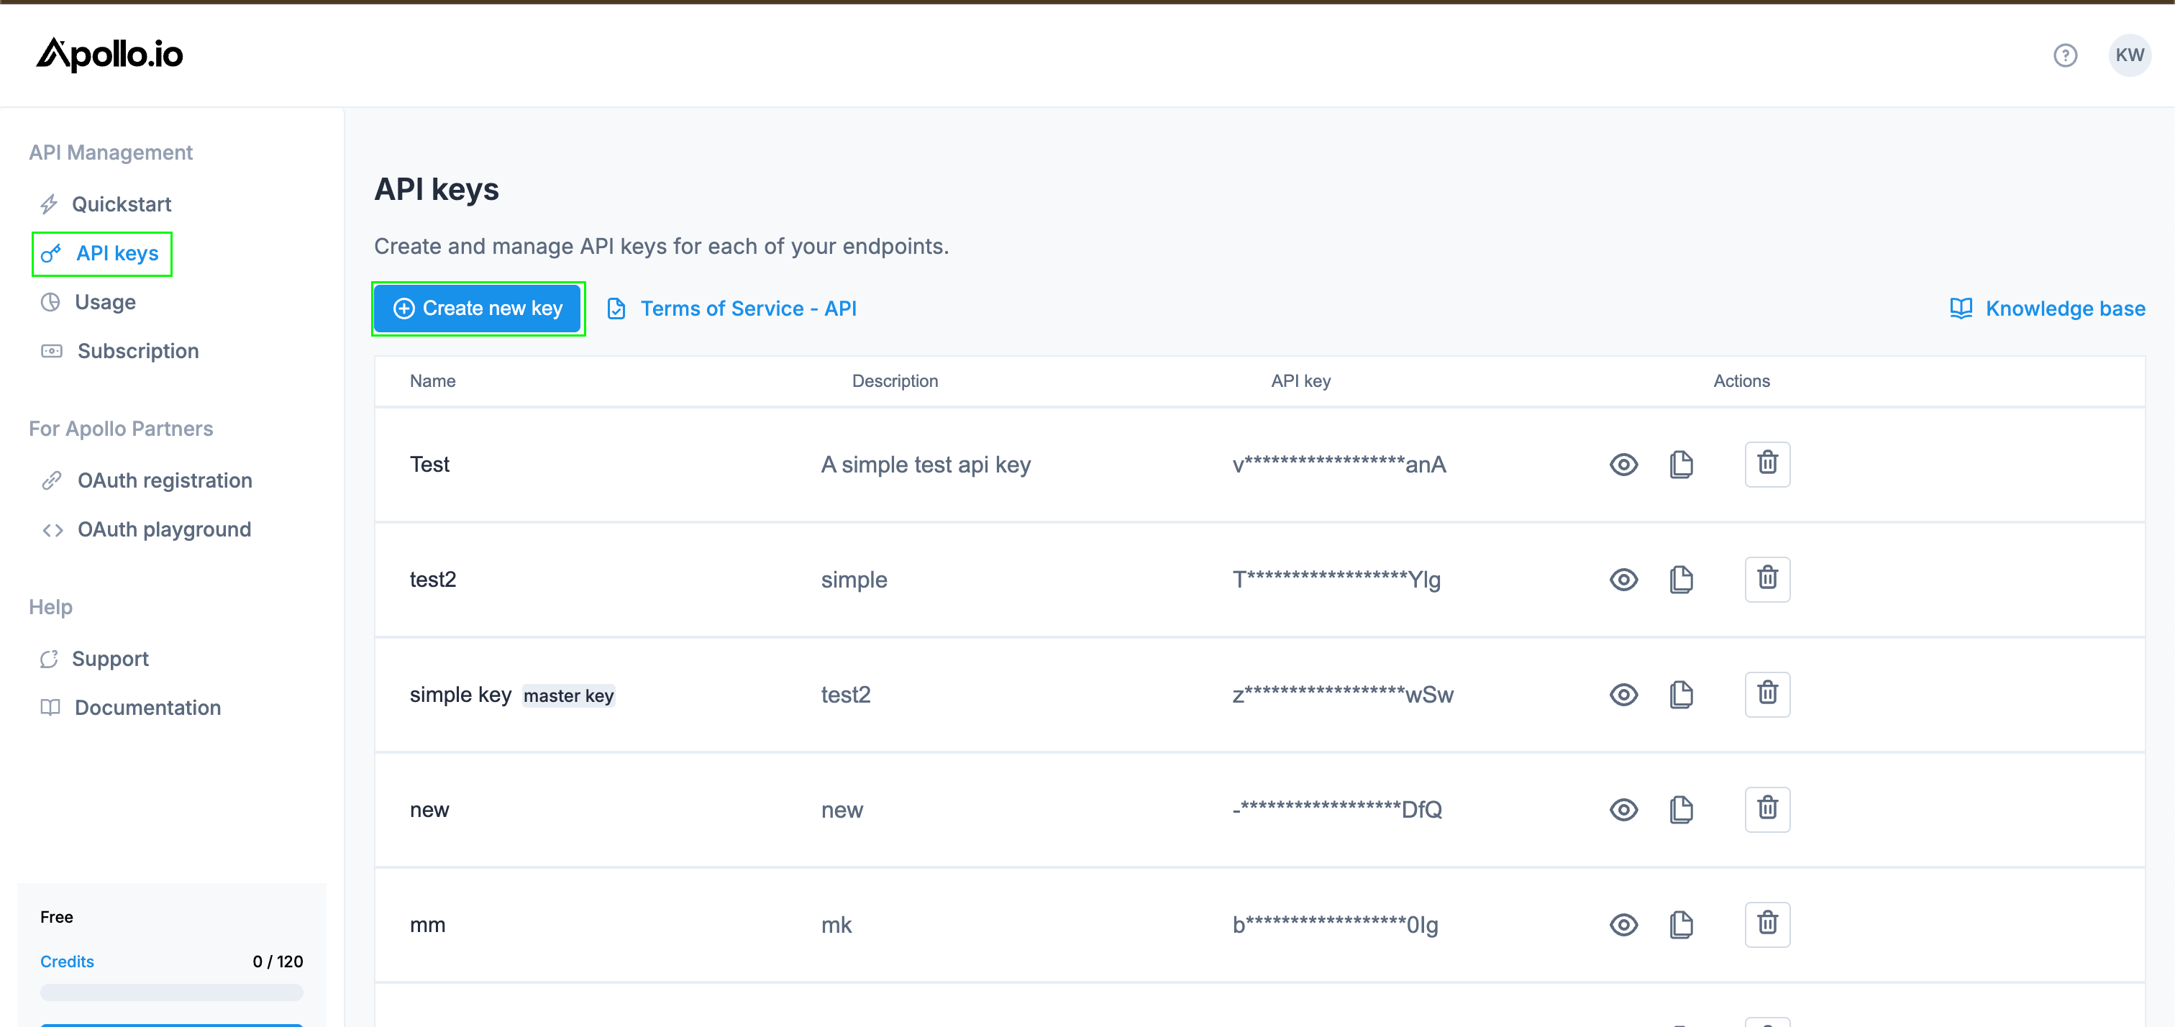
Task: Copy the Test API key
Action: point(1680,465)
